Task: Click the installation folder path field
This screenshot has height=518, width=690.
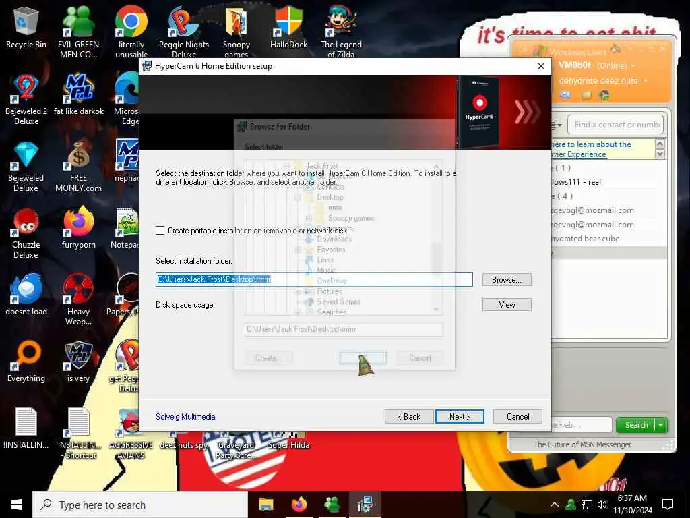Action: pos(314,279)
